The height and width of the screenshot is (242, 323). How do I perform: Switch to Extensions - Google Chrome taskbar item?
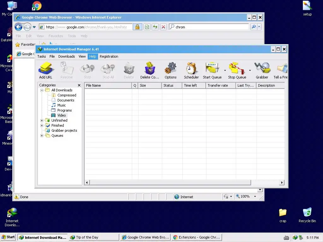[197, 237]
